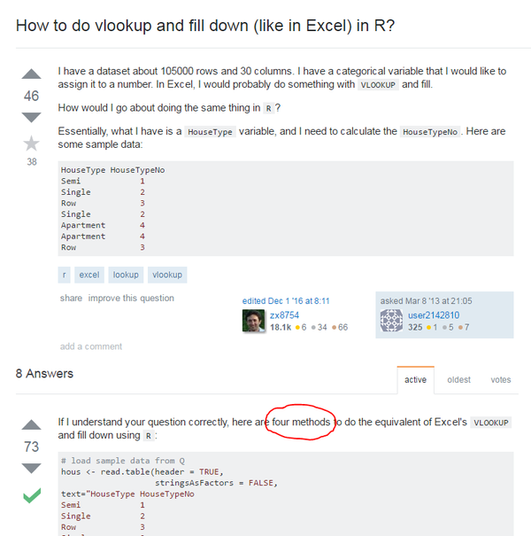531x536 pixels.
Task: Upvote the answer scored 73
Action: tap(31, 425)
